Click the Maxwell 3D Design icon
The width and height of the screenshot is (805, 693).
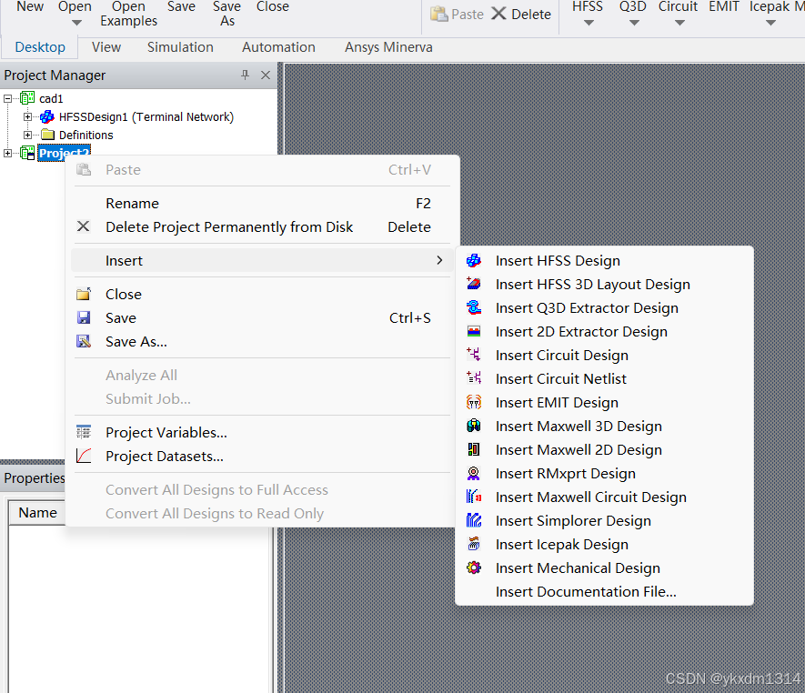473,426
